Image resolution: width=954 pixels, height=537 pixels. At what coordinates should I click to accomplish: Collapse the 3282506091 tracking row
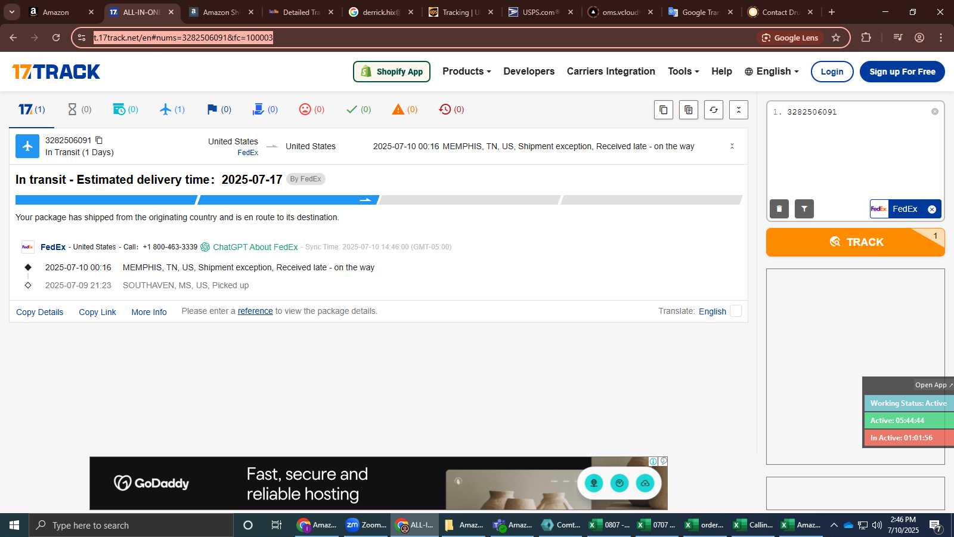[732, 146]
